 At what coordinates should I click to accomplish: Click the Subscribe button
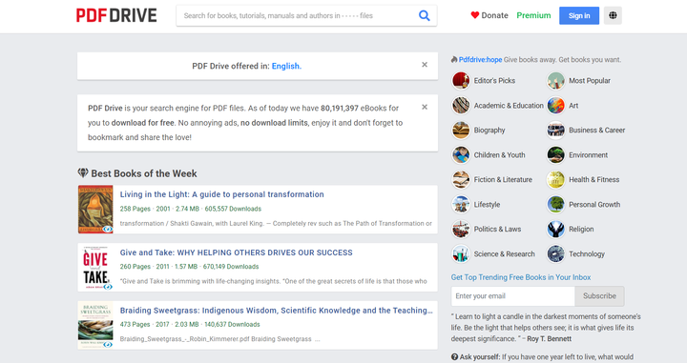(x=599, y=296)
